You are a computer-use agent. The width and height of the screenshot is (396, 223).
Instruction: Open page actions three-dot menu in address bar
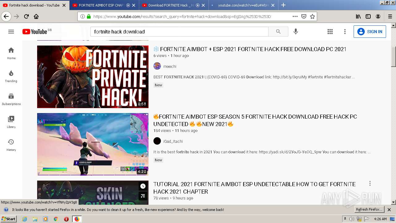pos(295,16)
